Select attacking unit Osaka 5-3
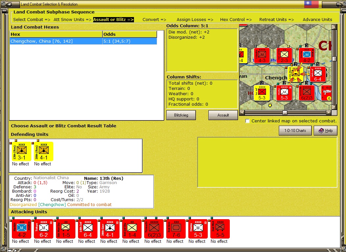This screenshot has height=252, width=346. [198, 229]
